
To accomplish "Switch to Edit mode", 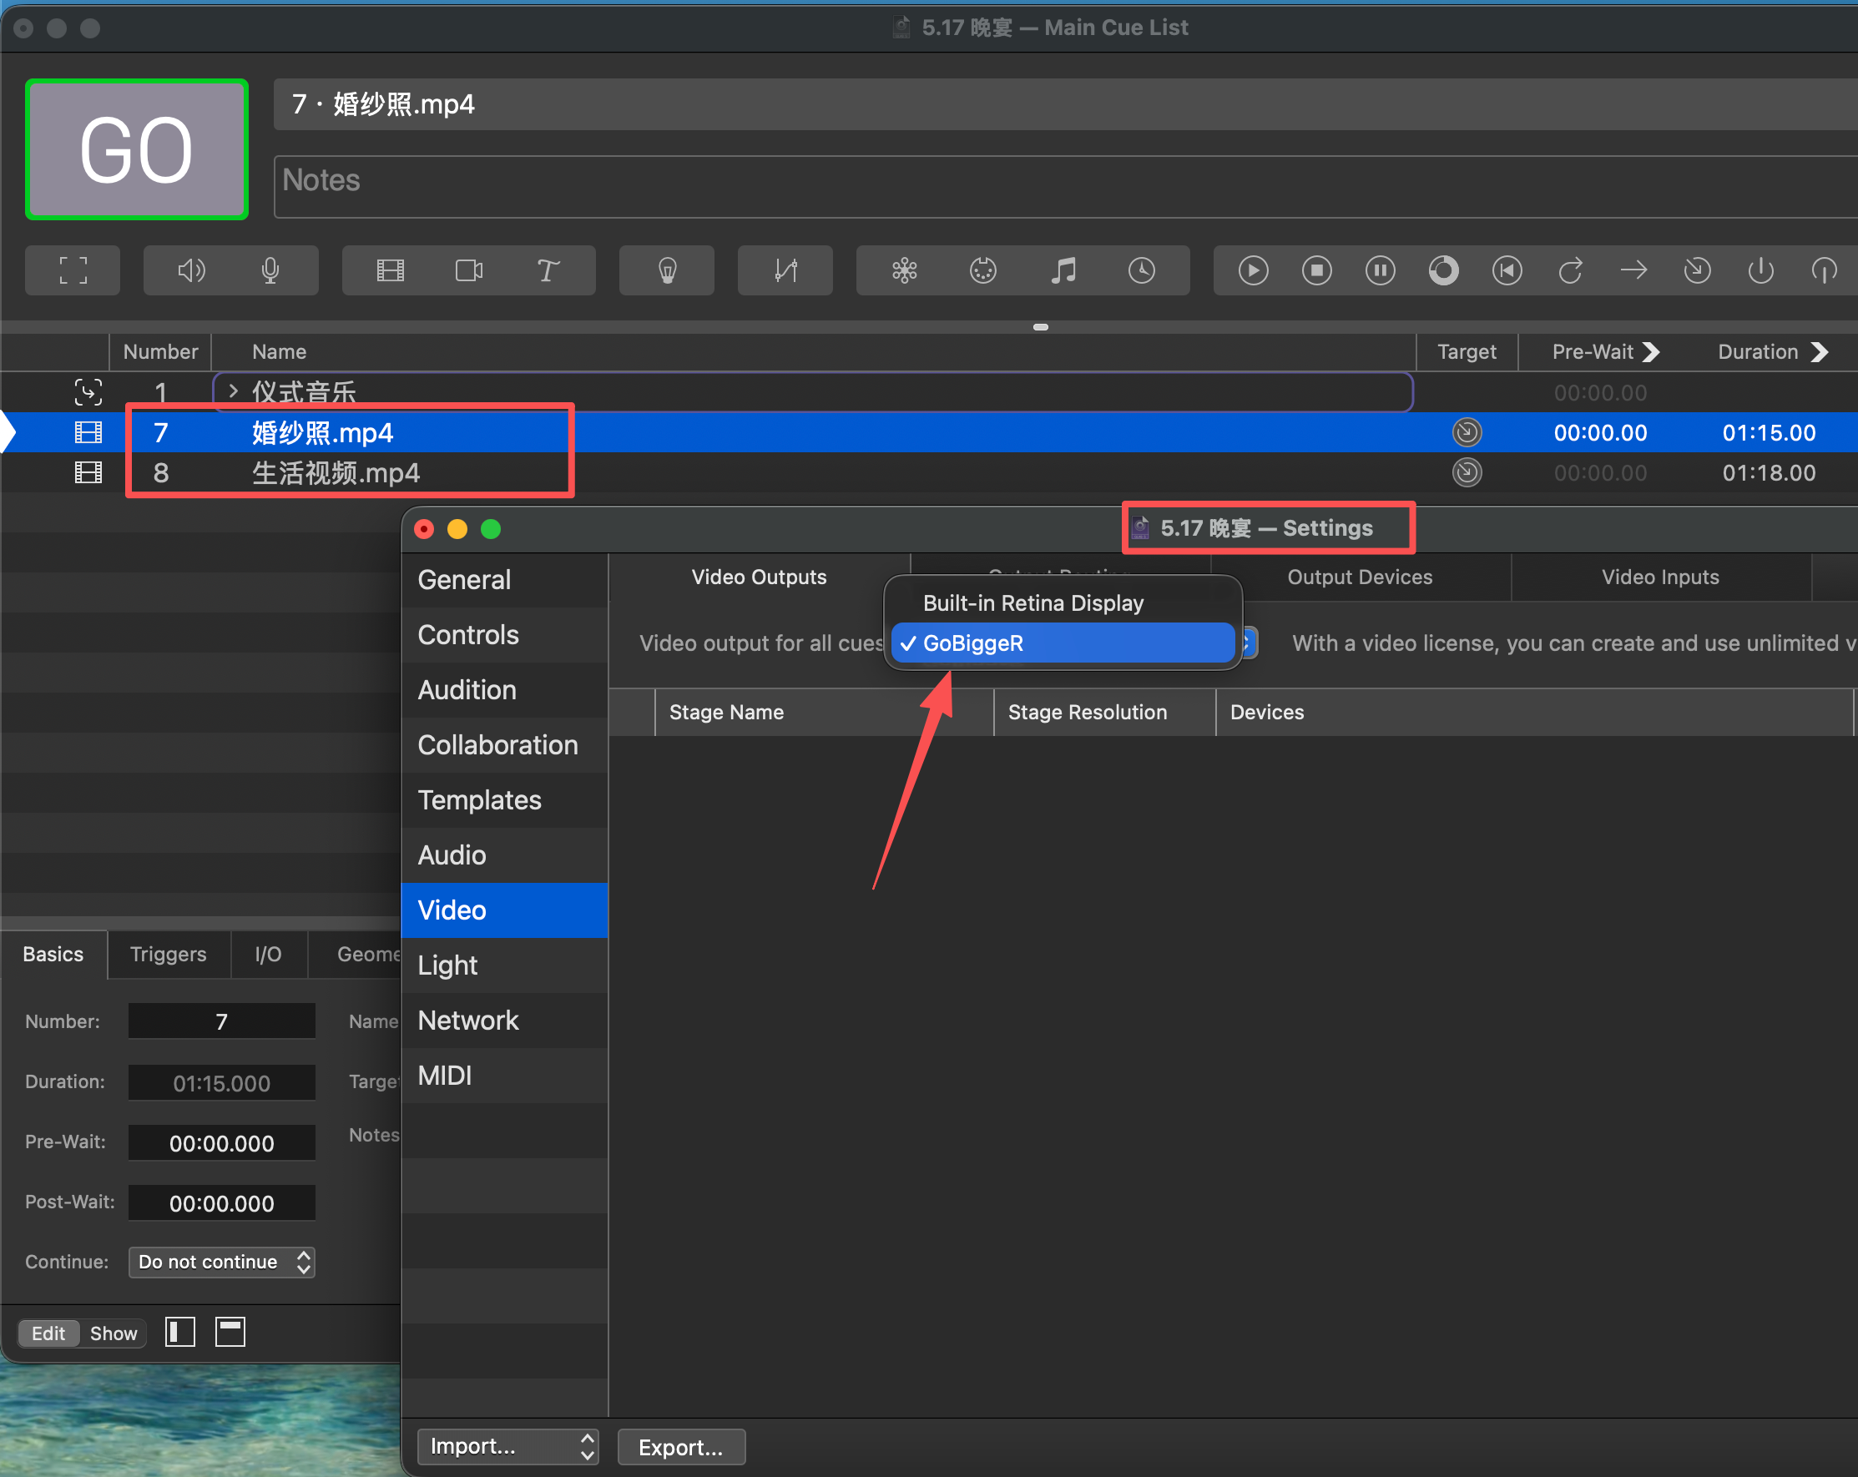I will (x=48, y=1333).
